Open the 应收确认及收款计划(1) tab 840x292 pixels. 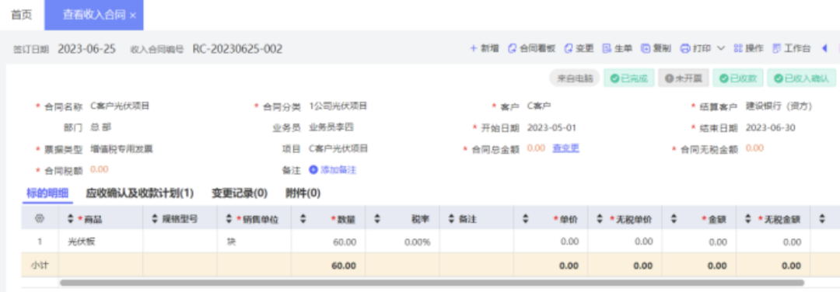pos(140,193)
